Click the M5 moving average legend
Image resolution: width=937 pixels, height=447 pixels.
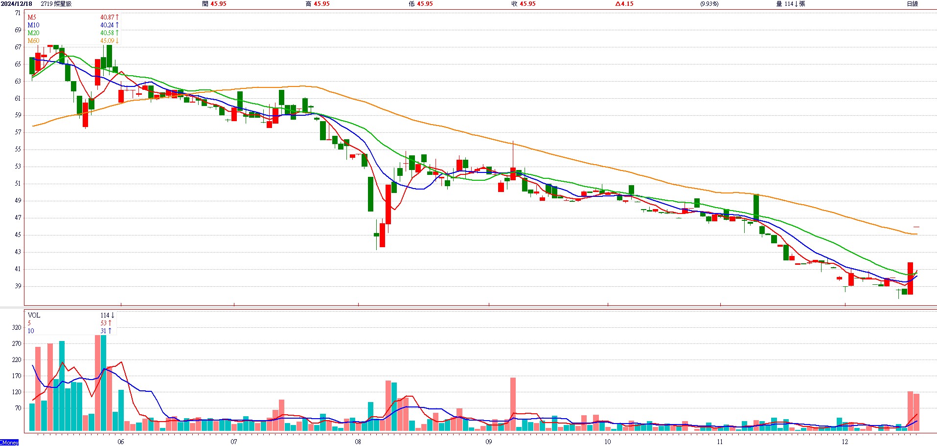32,17
